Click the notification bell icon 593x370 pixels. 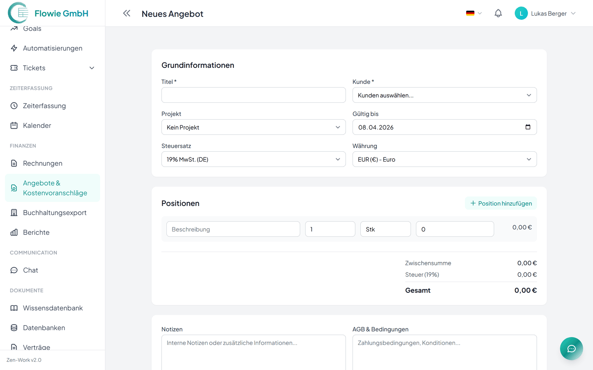coord(498,14)
